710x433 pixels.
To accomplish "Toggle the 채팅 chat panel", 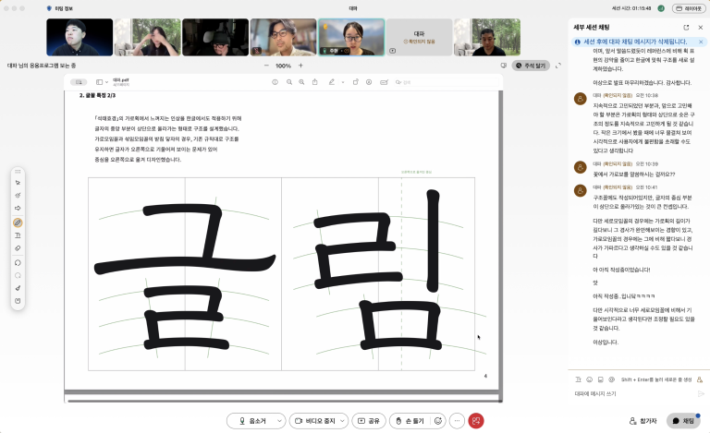I will click(683, 421).
